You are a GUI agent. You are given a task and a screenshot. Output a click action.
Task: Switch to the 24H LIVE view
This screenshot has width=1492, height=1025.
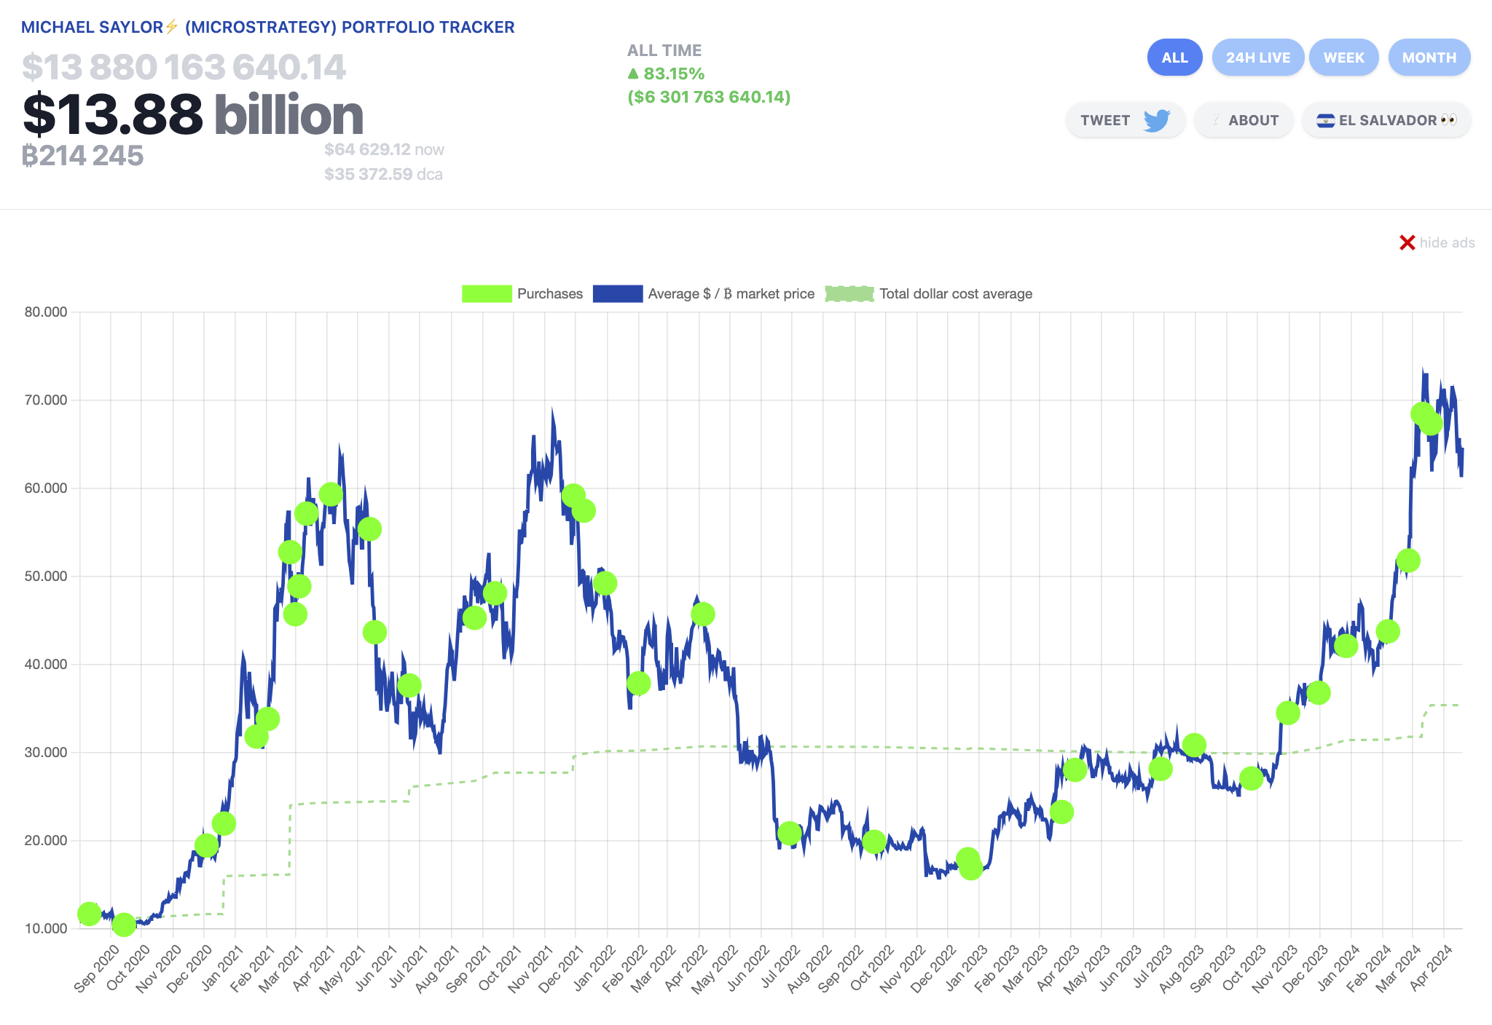[1257, 58]
